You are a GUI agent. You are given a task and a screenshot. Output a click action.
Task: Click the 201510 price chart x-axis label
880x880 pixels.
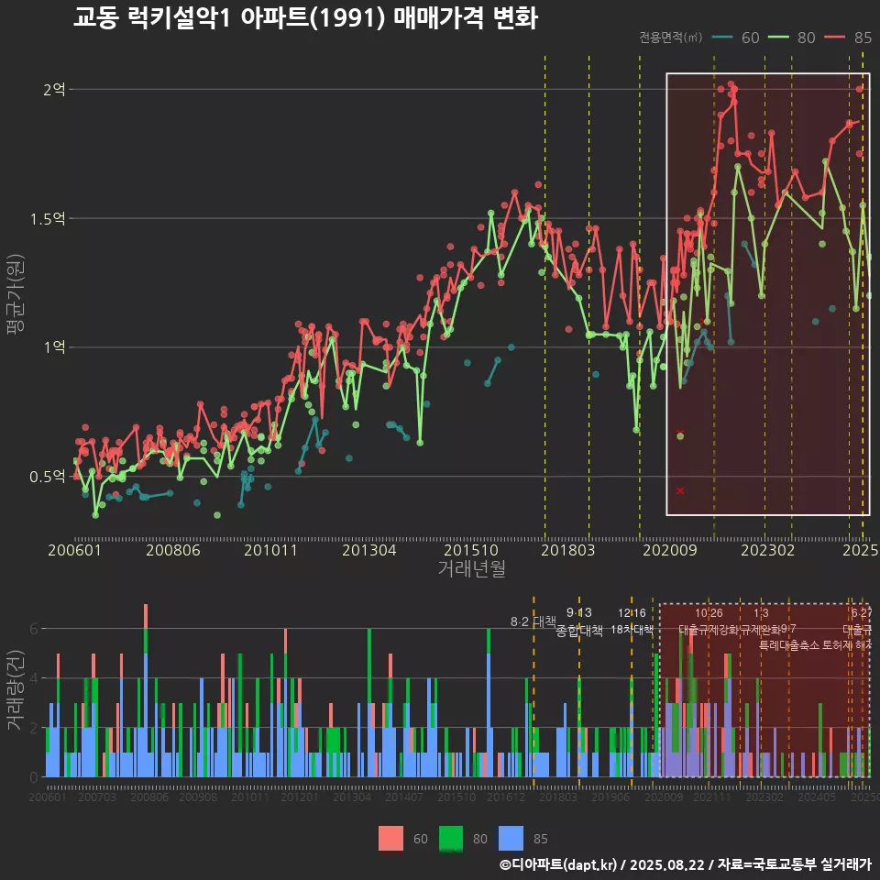coord(471,550)
